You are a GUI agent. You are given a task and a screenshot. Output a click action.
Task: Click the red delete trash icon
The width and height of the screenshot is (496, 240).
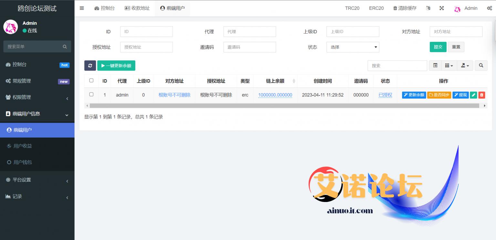(x=481, y=95)
